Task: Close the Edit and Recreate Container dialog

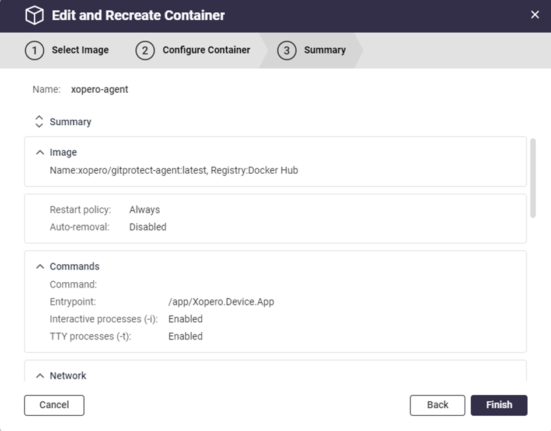Action: (535, 15)
